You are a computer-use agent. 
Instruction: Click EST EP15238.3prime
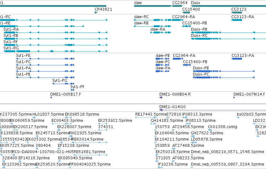click(73, 146)
